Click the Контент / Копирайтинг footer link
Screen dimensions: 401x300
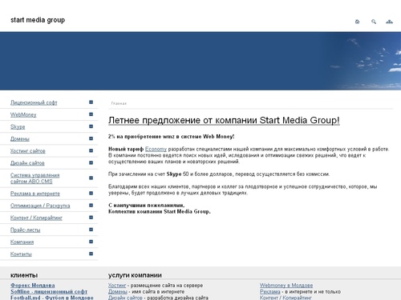pos(286,298)
